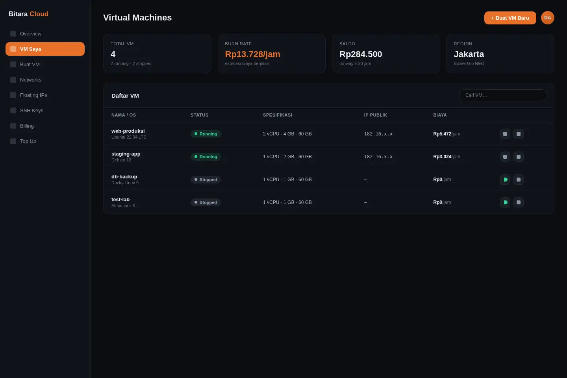This screenshot has height=378, width=567.
Task: Open the DA user avatar
Action: click(548, 18)
